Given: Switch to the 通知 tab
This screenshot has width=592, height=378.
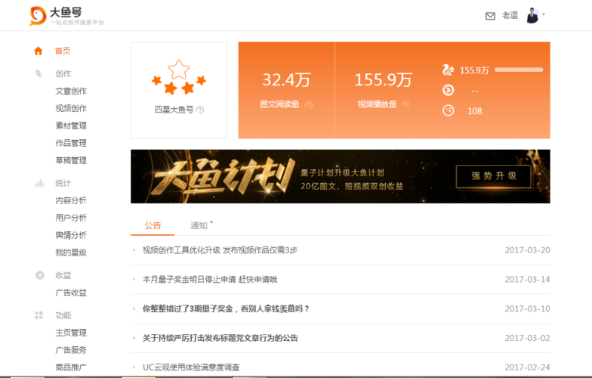Looking at the screenshot, I should tap(199, 225).
